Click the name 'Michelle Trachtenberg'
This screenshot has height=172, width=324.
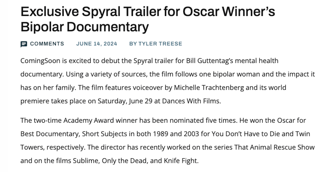coord(209,88)
